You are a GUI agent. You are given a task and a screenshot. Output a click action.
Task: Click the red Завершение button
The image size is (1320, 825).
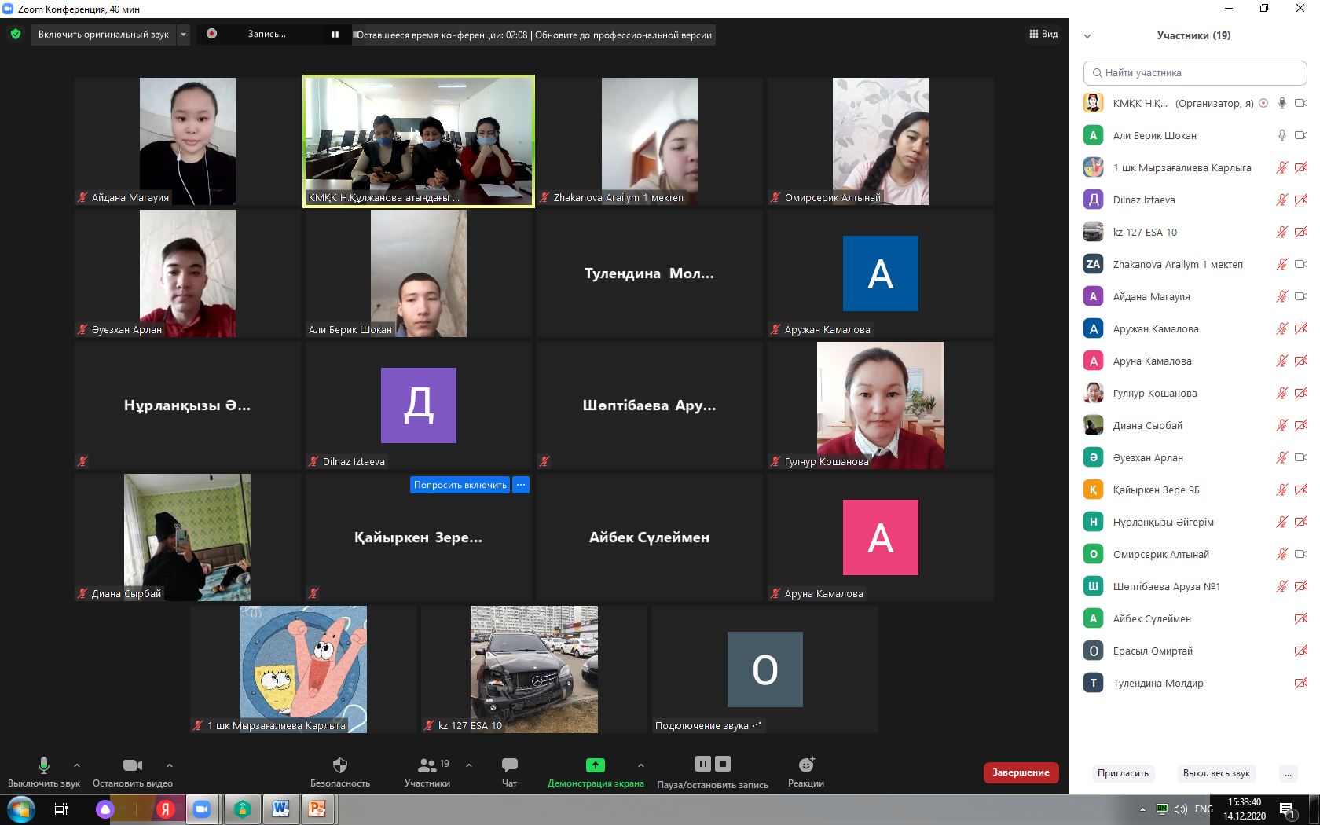[1021, 772]
